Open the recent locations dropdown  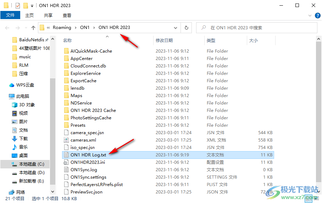click(x=26, y=28)
